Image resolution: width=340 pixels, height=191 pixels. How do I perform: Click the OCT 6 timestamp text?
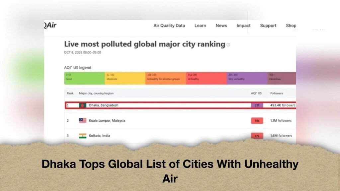pyautogui.click(x=82, y=52)
